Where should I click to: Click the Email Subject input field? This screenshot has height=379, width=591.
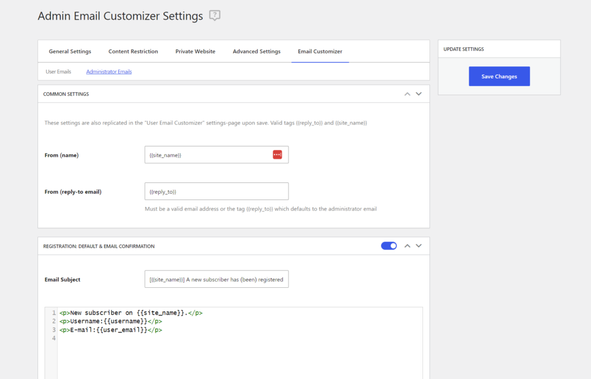click(216, 279)
